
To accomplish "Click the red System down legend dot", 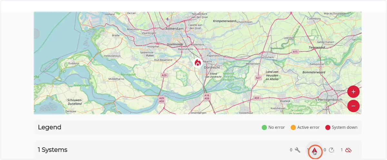I will [x=328, y=127].
